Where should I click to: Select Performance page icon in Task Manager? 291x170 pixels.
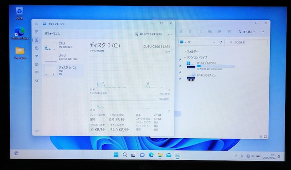(x=36, y=40)
